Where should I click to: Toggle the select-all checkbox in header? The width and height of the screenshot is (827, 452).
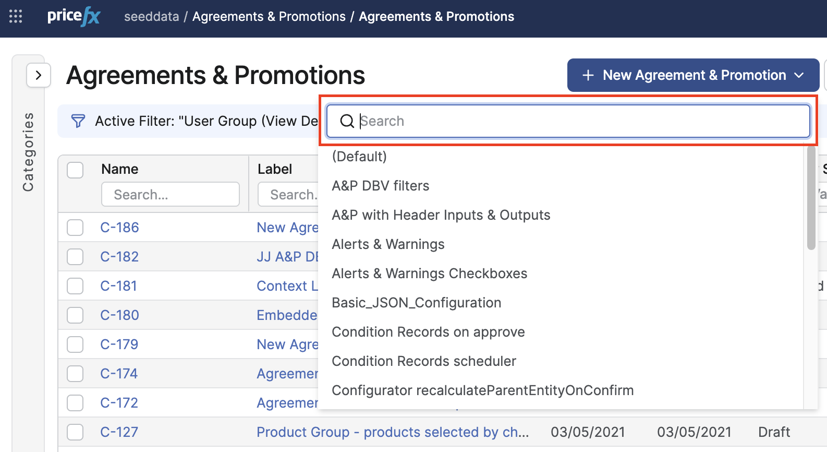click(x=75, y=170)
